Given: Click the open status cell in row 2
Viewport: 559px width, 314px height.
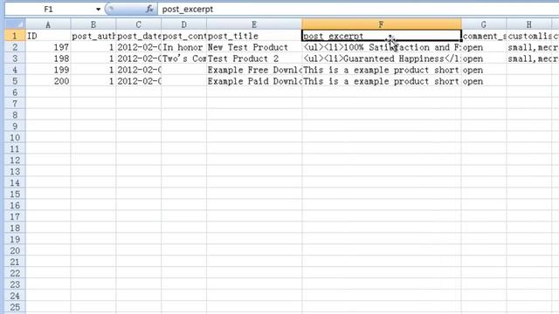Looking at the screenshot, I should pyautogui.click(x=484, y=47).
